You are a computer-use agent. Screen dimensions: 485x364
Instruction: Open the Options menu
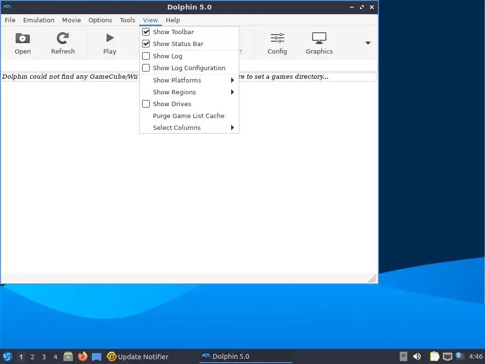click(100, 20)
